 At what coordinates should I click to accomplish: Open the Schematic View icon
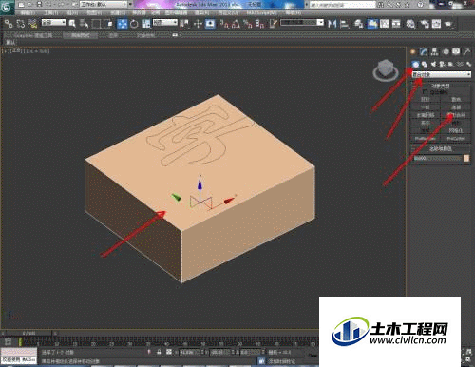click(x=396, y=24)
